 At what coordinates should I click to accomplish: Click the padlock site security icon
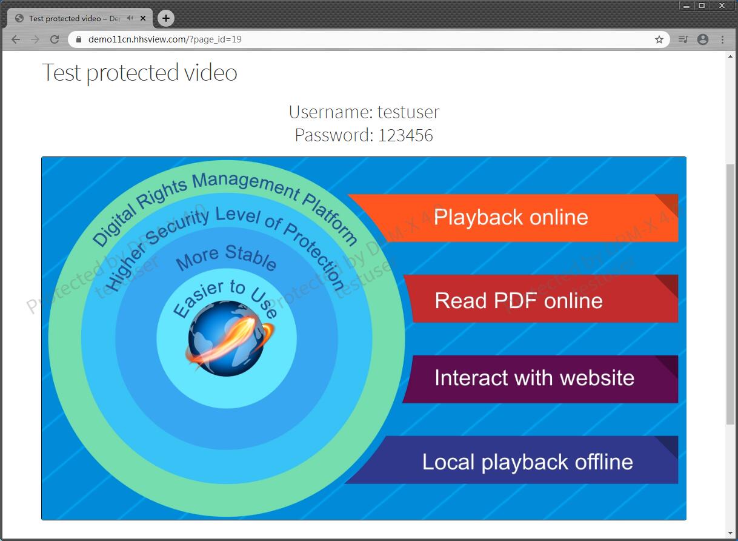click(78, 39)
